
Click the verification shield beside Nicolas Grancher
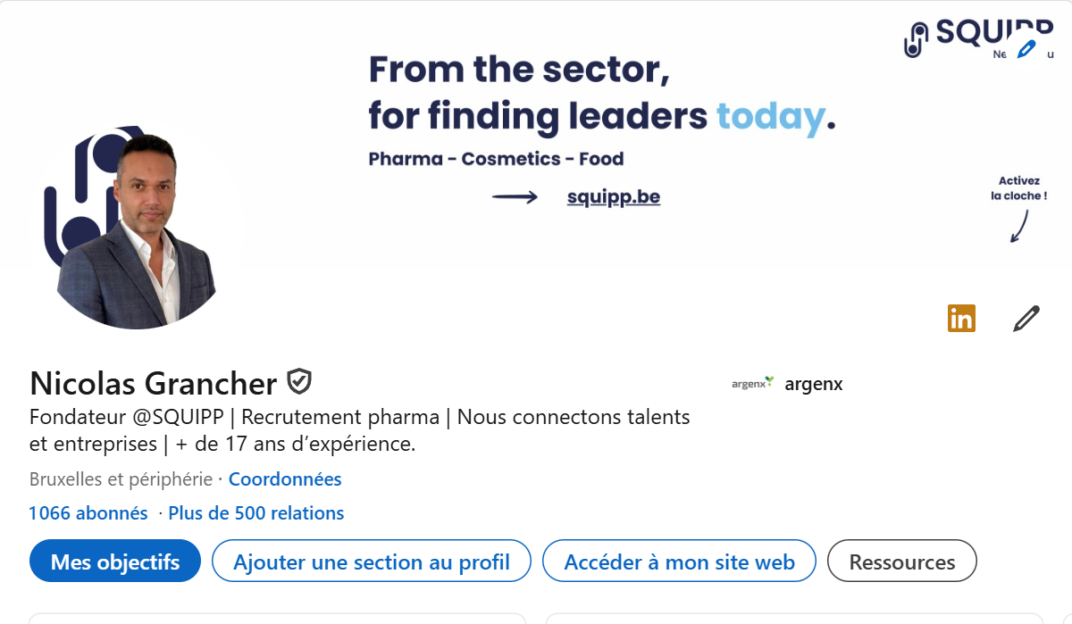pos(299,383)
